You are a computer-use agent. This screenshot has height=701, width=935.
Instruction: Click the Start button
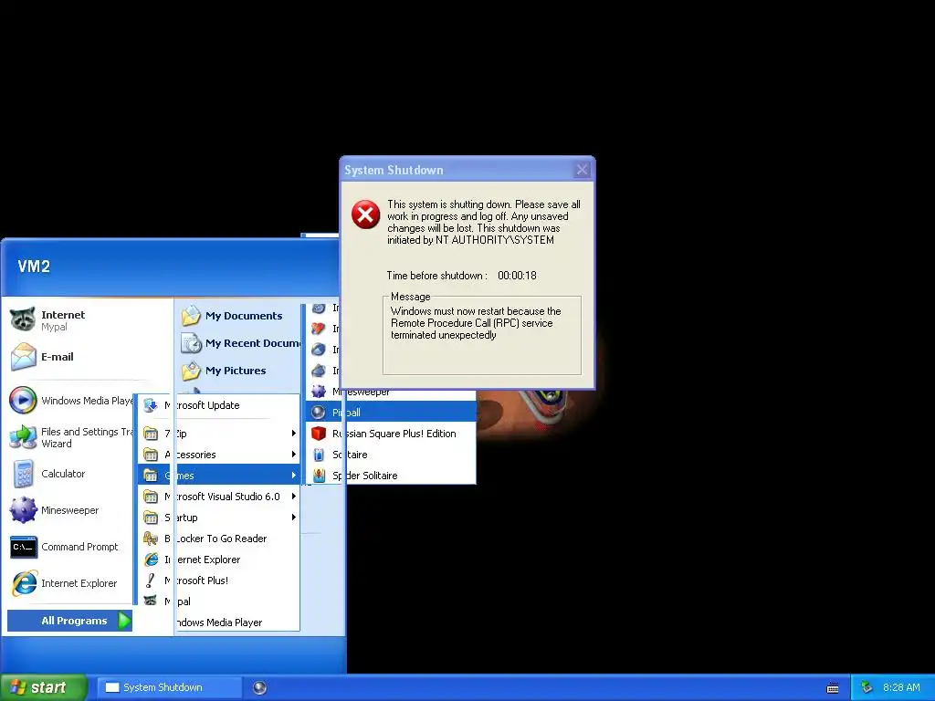point(43,687)
